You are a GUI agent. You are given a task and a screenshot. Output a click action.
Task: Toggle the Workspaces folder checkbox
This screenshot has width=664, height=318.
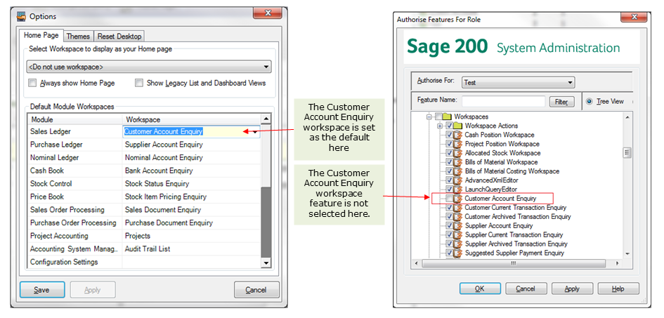[x=438, y=117]
